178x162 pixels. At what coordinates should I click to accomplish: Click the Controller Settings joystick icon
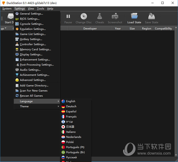click(x=17, y=44)
